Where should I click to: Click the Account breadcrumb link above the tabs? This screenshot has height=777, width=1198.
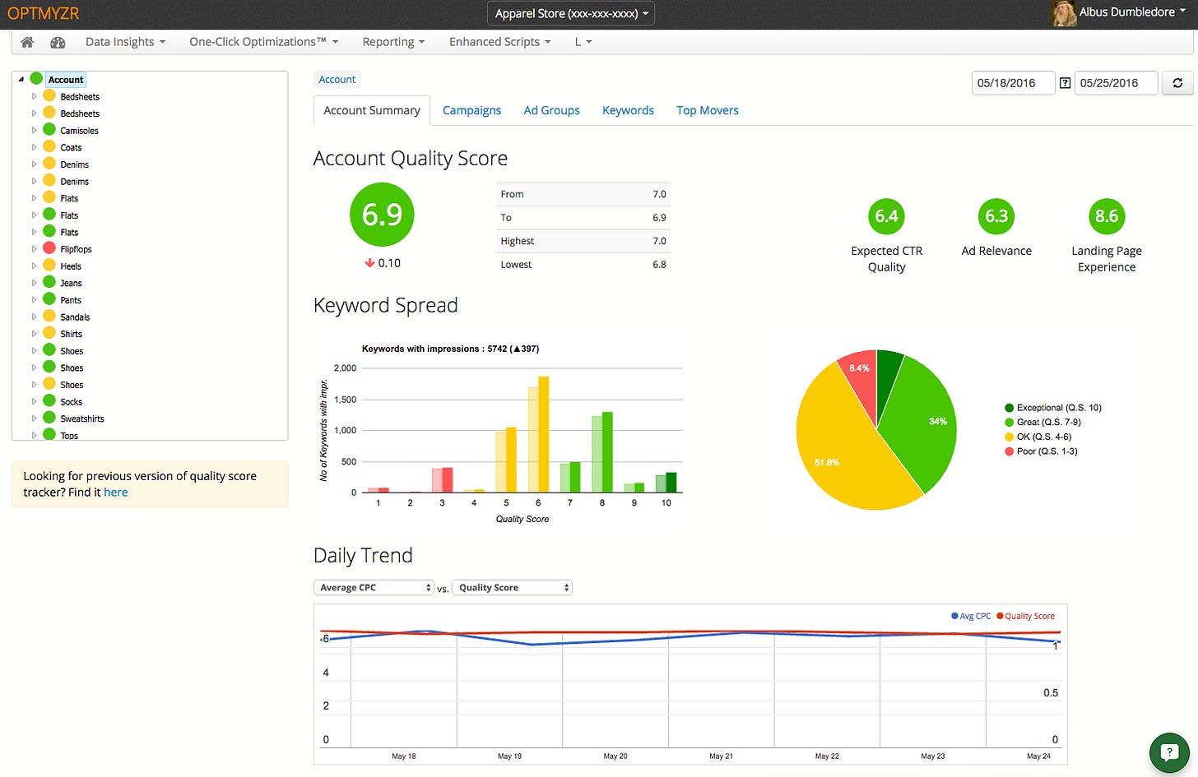(337, 79)
